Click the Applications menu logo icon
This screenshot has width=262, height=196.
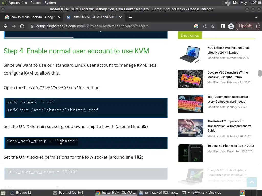pos(4,3)
